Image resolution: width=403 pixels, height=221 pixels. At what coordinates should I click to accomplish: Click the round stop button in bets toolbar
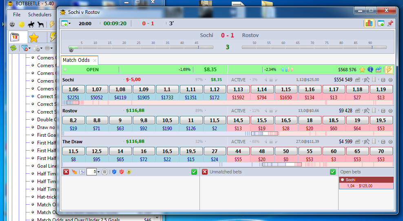coord(104,172)
